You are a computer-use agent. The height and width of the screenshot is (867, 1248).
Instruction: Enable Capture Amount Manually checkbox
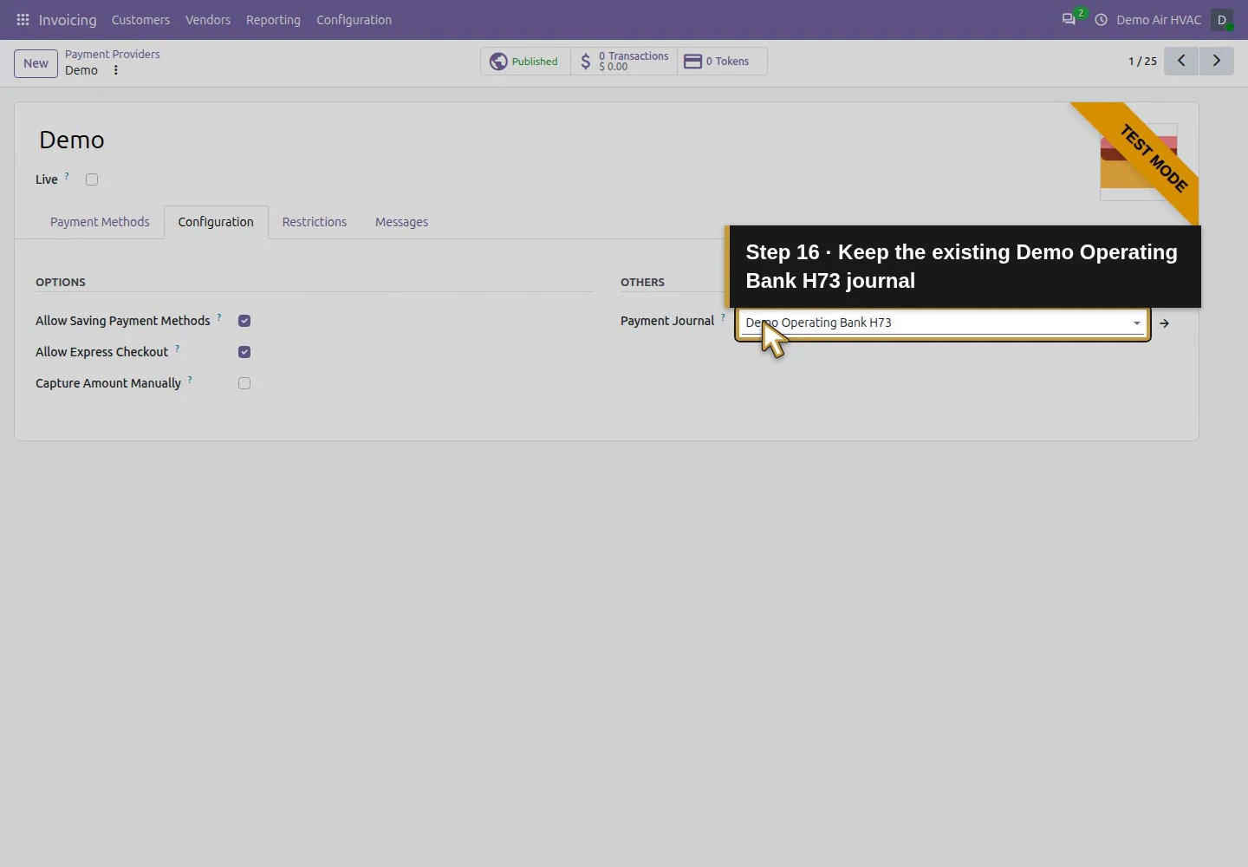(x=244, y=383)
